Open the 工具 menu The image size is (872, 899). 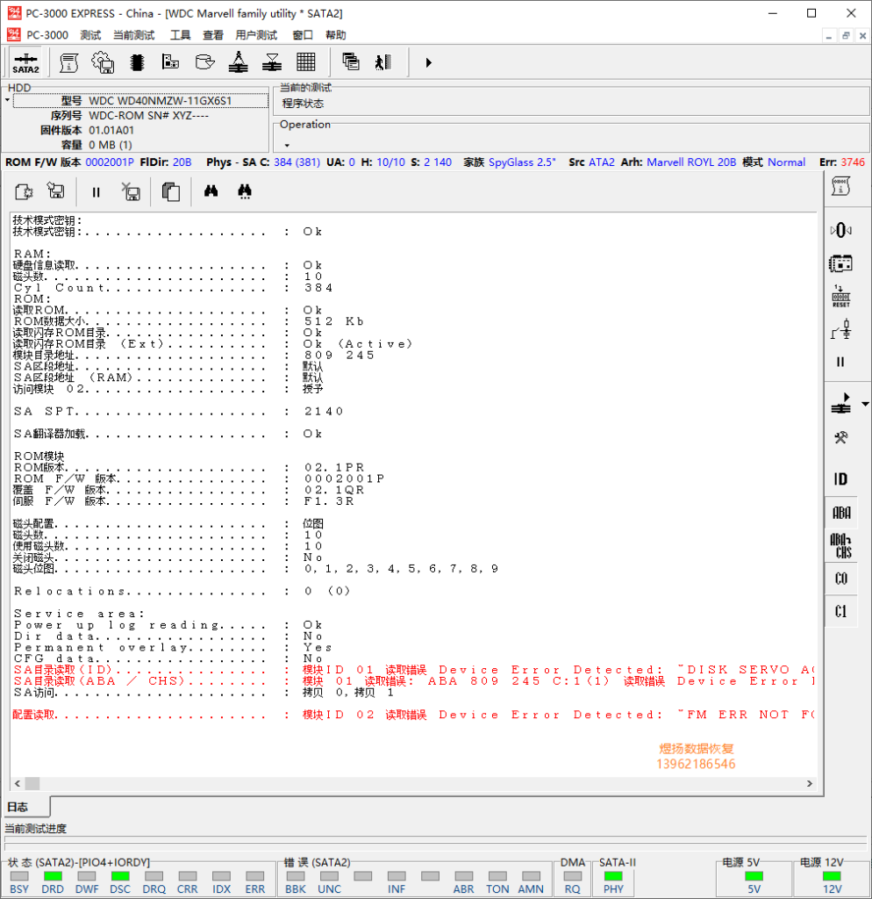(180, 35)
